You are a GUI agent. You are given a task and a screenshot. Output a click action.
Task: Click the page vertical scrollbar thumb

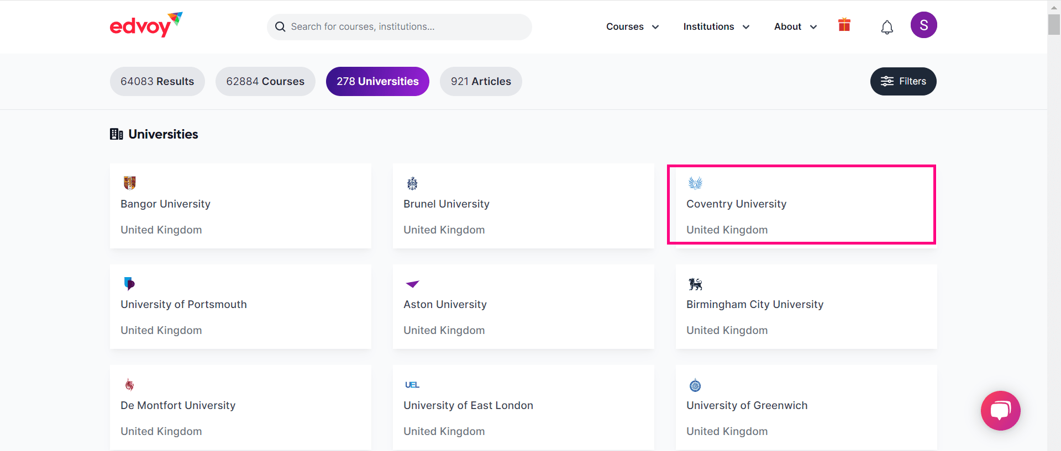click(1054, 25)
